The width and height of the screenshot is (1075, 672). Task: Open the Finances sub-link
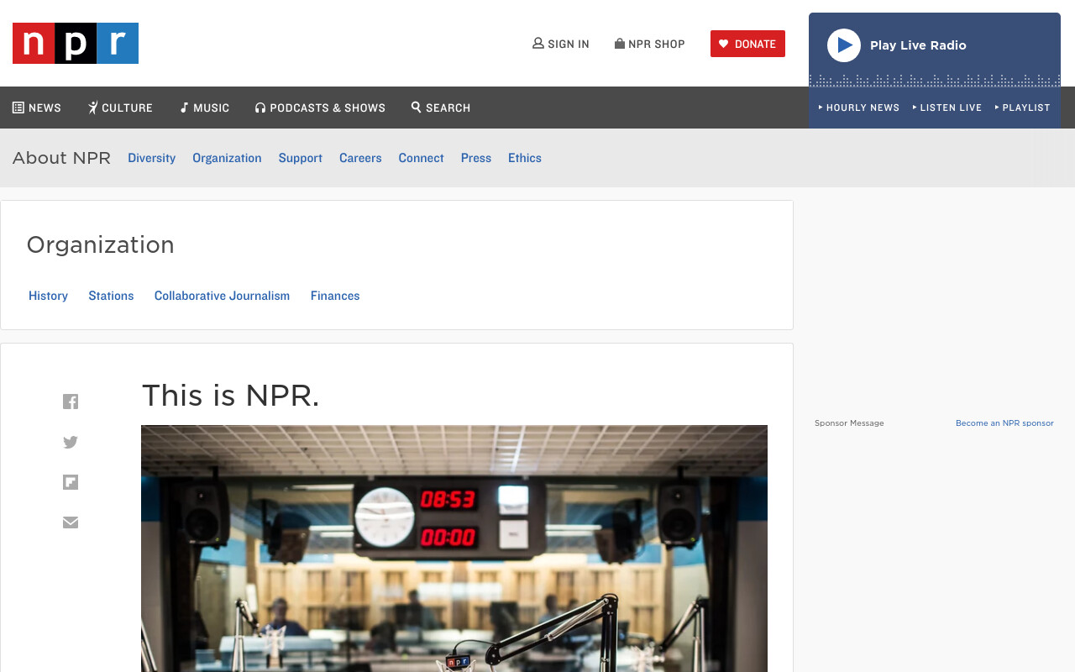coord(335,296)
